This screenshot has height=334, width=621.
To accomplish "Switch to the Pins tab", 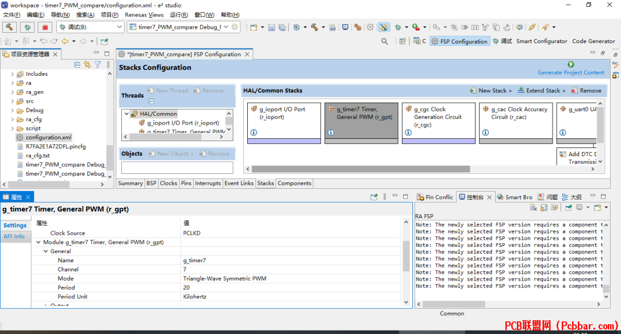I will [x=186, y=184].
